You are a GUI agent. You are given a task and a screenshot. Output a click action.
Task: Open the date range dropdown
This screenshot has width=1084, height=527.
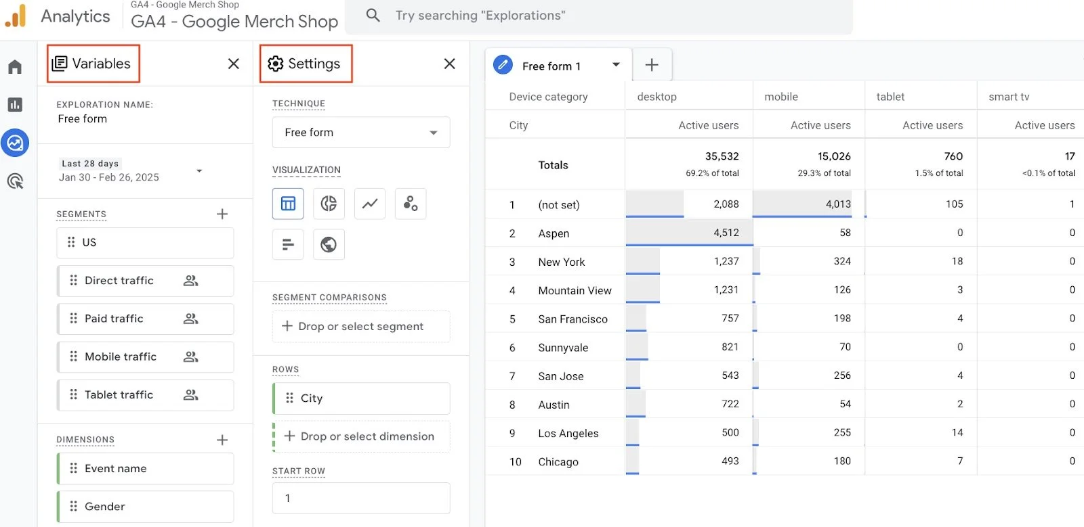click(199, 170)
